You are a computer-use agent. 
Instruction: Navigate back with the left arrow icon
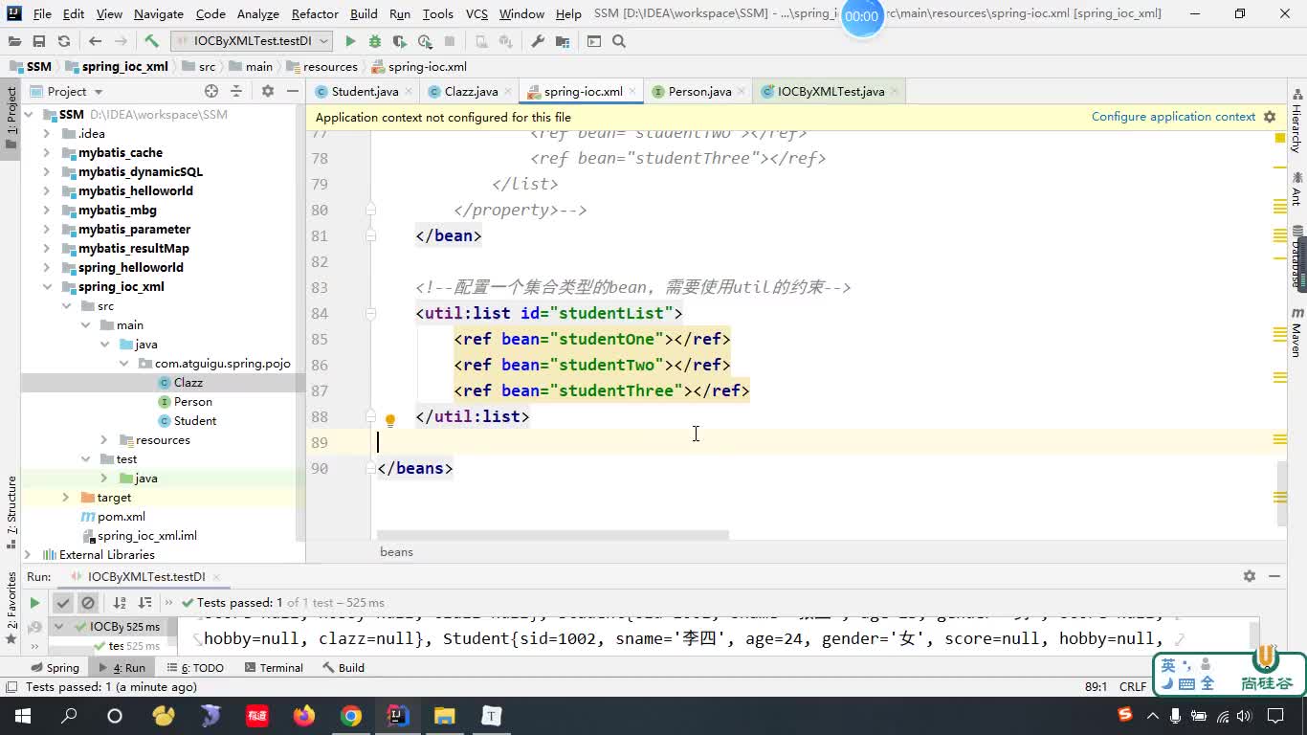[x=95, y=41]
